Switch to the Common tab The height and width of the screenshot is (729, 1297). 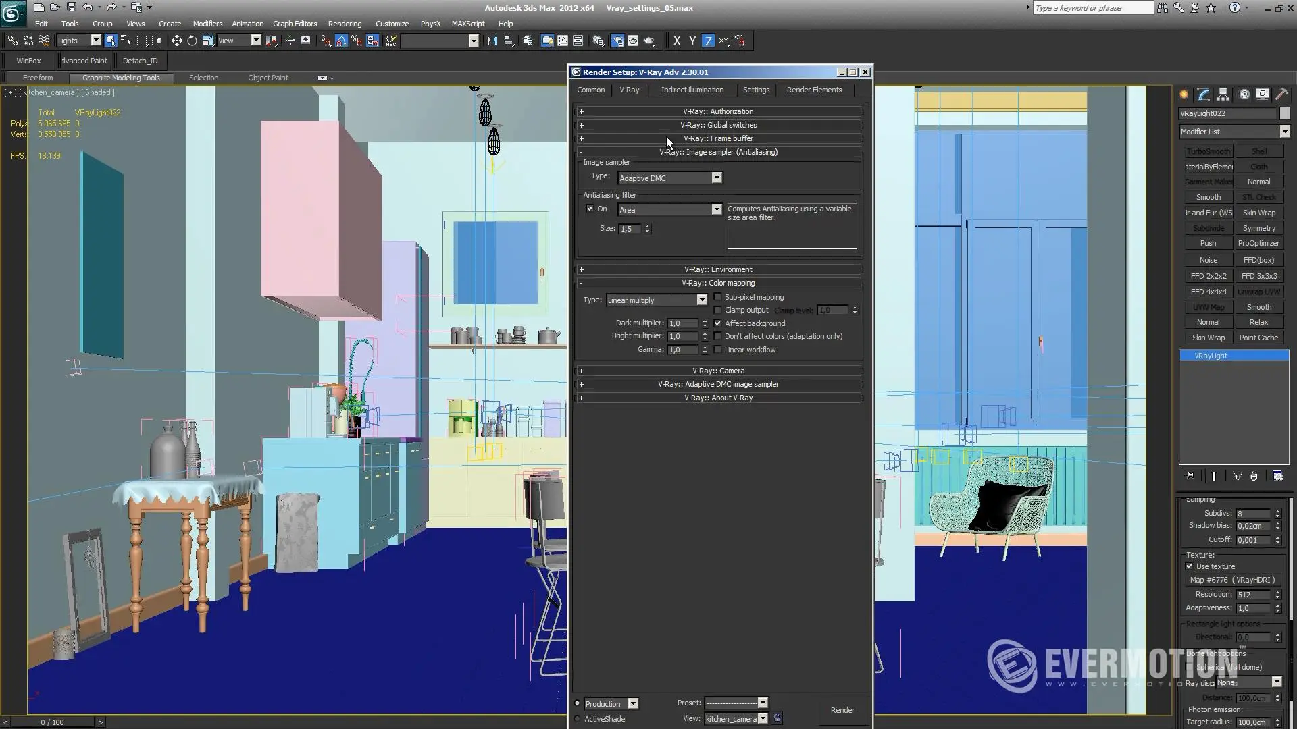(590, 90)
